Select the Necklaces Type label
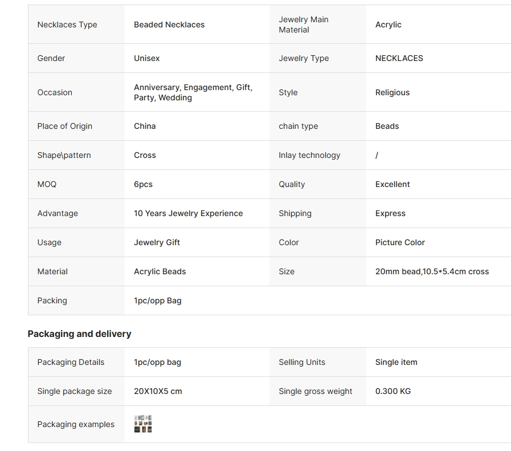 [x=67, y=25]
